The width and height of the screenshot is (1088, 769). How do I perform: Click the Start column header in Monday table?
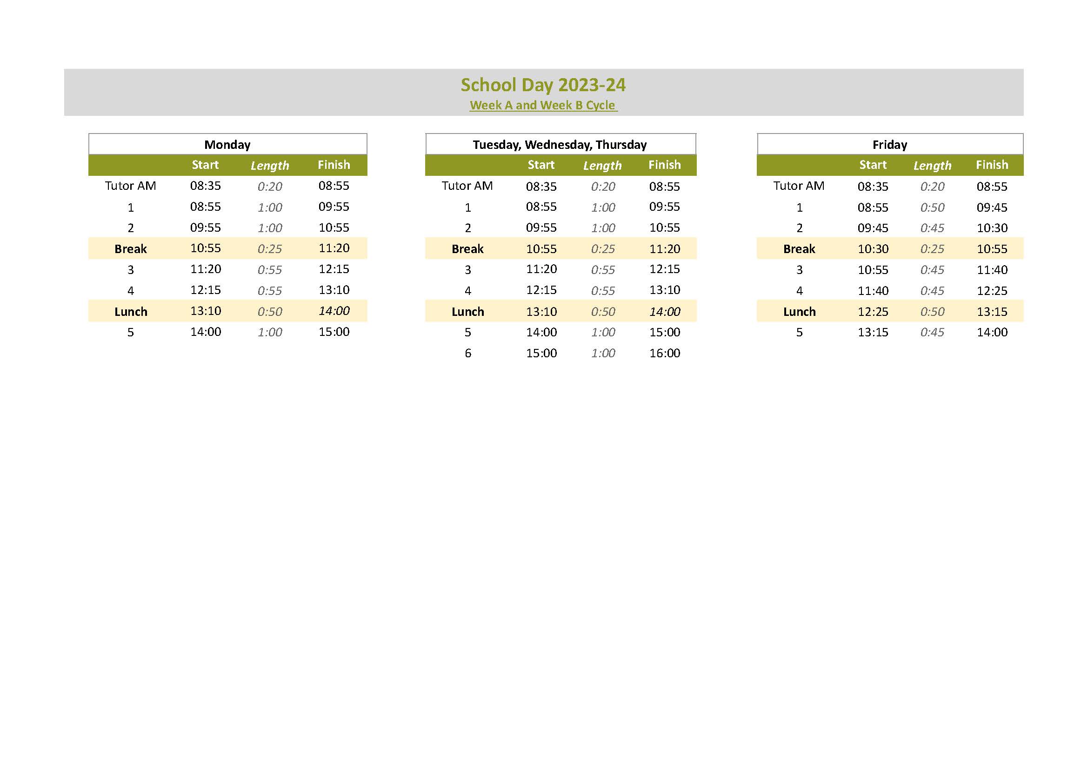click(x=205, y=165)
